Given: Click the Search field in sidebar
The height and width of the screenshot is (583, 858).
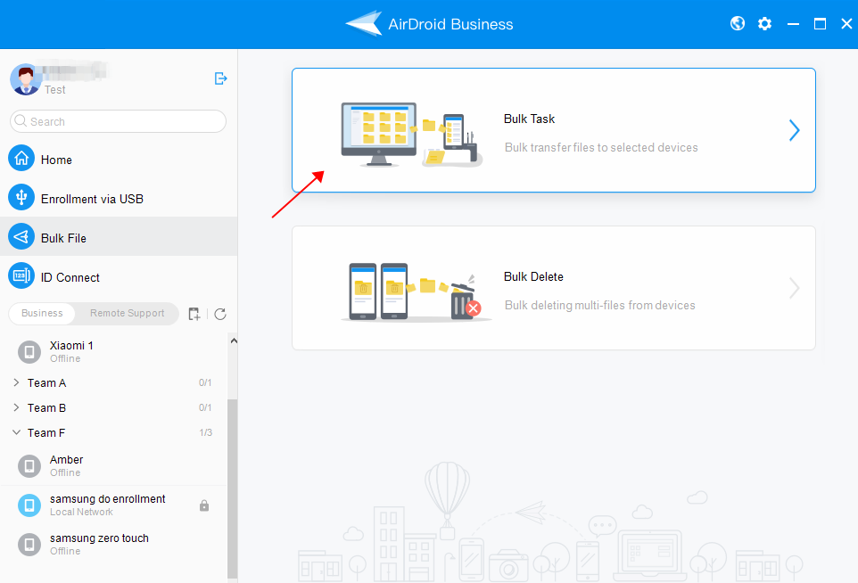Looking at the screenshot, I should point(117,120).
